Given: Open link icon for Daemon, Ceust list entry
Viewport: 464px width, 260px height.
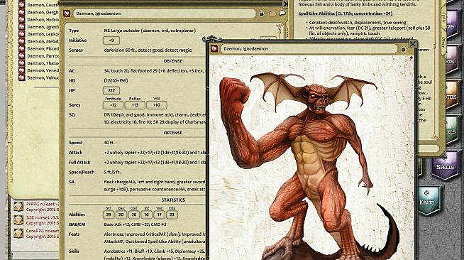Looking at the screenshot, I should tap(21, 5).
